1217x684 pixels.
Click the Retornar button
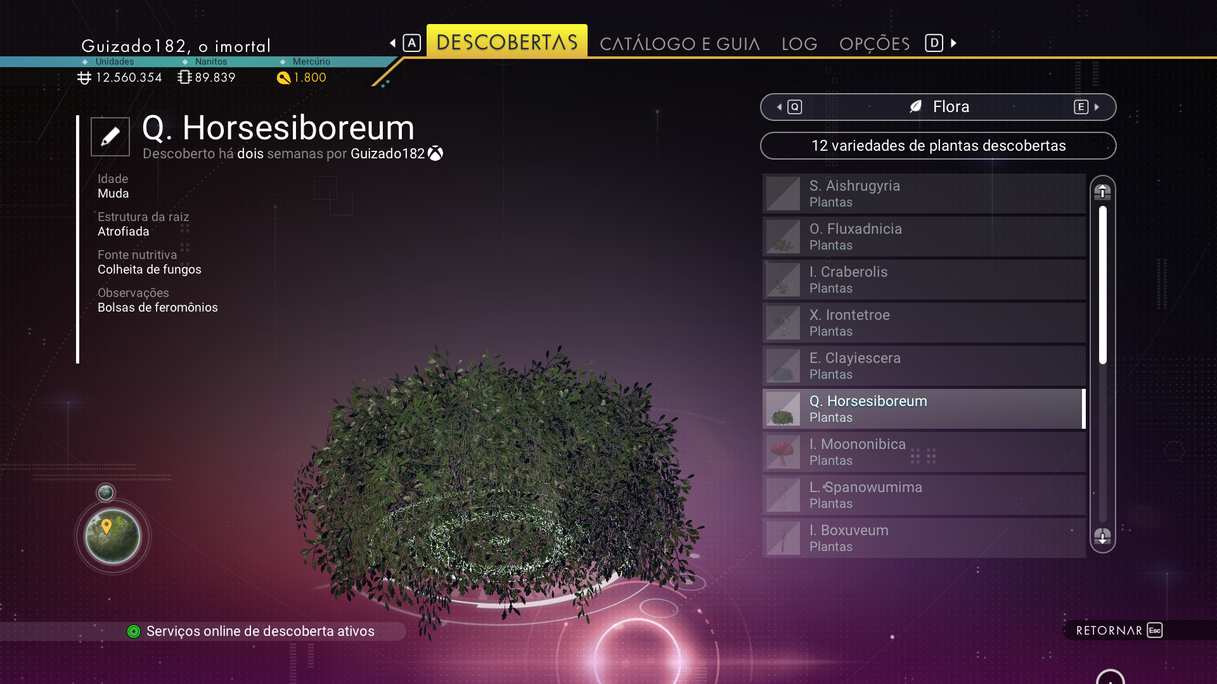[x=1119, y=630]
